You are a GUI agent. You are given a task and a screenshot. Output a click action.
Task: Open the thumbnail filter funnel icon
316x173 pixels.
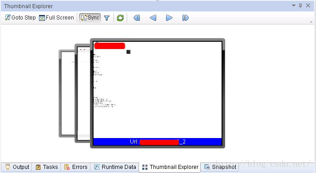coord(107,18)
